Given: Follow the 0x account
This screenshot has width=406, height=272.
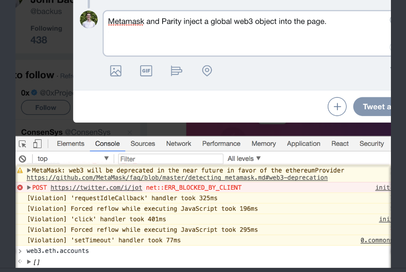Looking at the screenshot, I should tap(46, 107).
